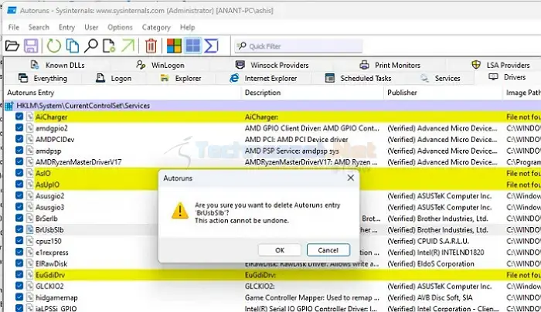Image resolution: width=541 pixels, height=312 pixels.
Task: Click the green Jump to Entry arrow icon
Action: coord(128,46)
